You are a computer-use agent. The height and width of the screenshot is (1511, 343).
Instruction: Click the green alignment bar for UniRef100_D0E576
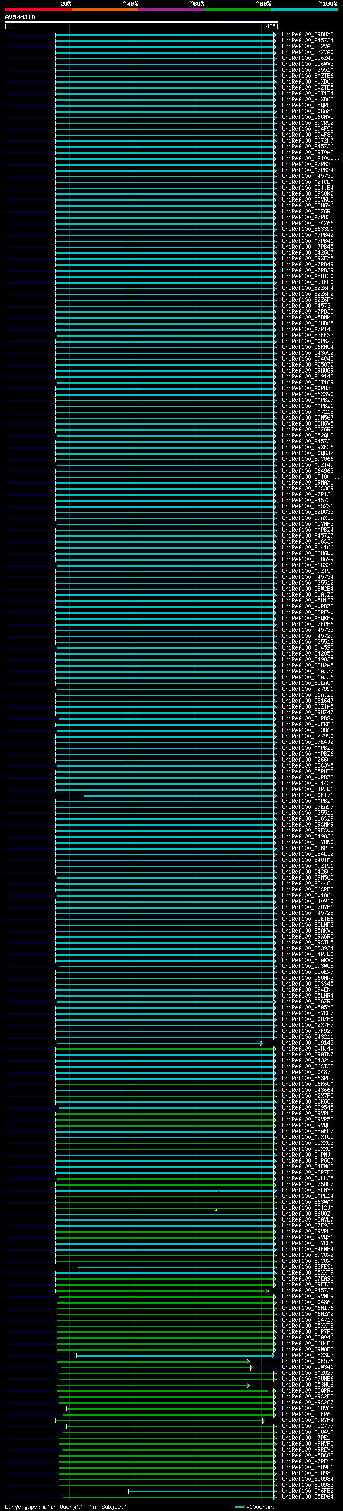point(153,1362)
